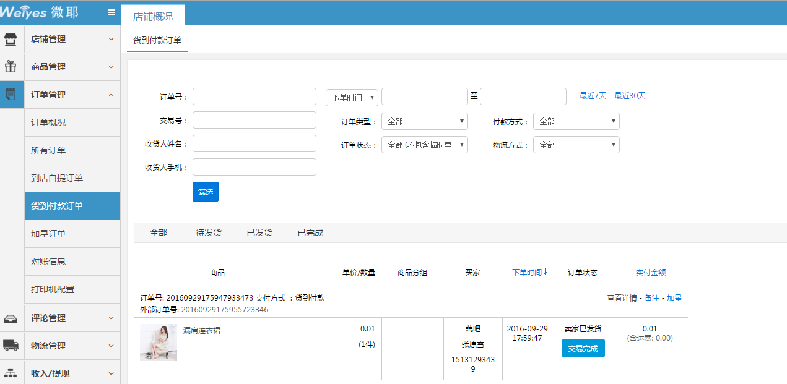Viewport: 787px width, 384px height.
Task: Expand the 物流管理 sidebar section
Action: point(72,346)
